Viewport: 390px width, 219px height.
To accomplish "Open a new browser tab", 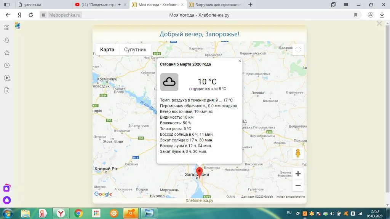I will click(250, 5).
